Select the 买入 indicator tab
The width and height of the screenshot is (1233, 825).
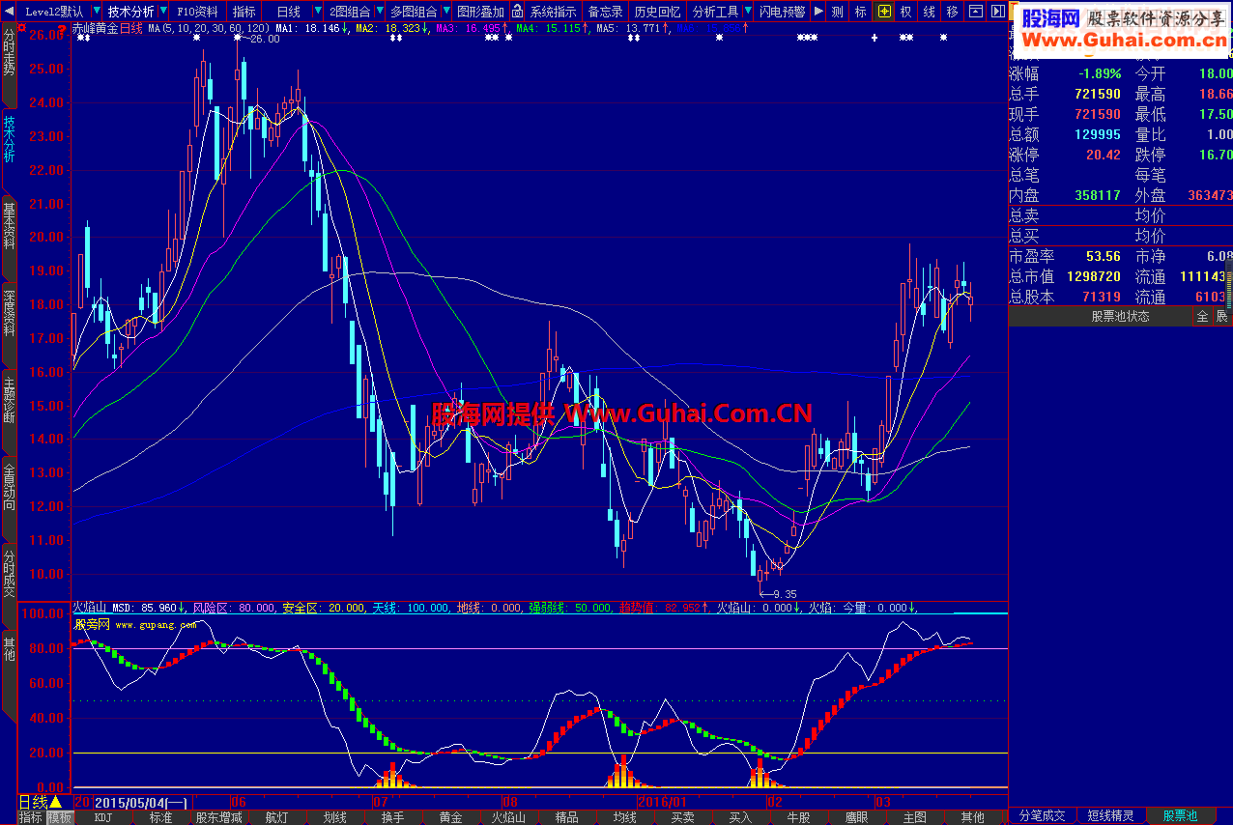pyautogui.click(x=740, y=817)
